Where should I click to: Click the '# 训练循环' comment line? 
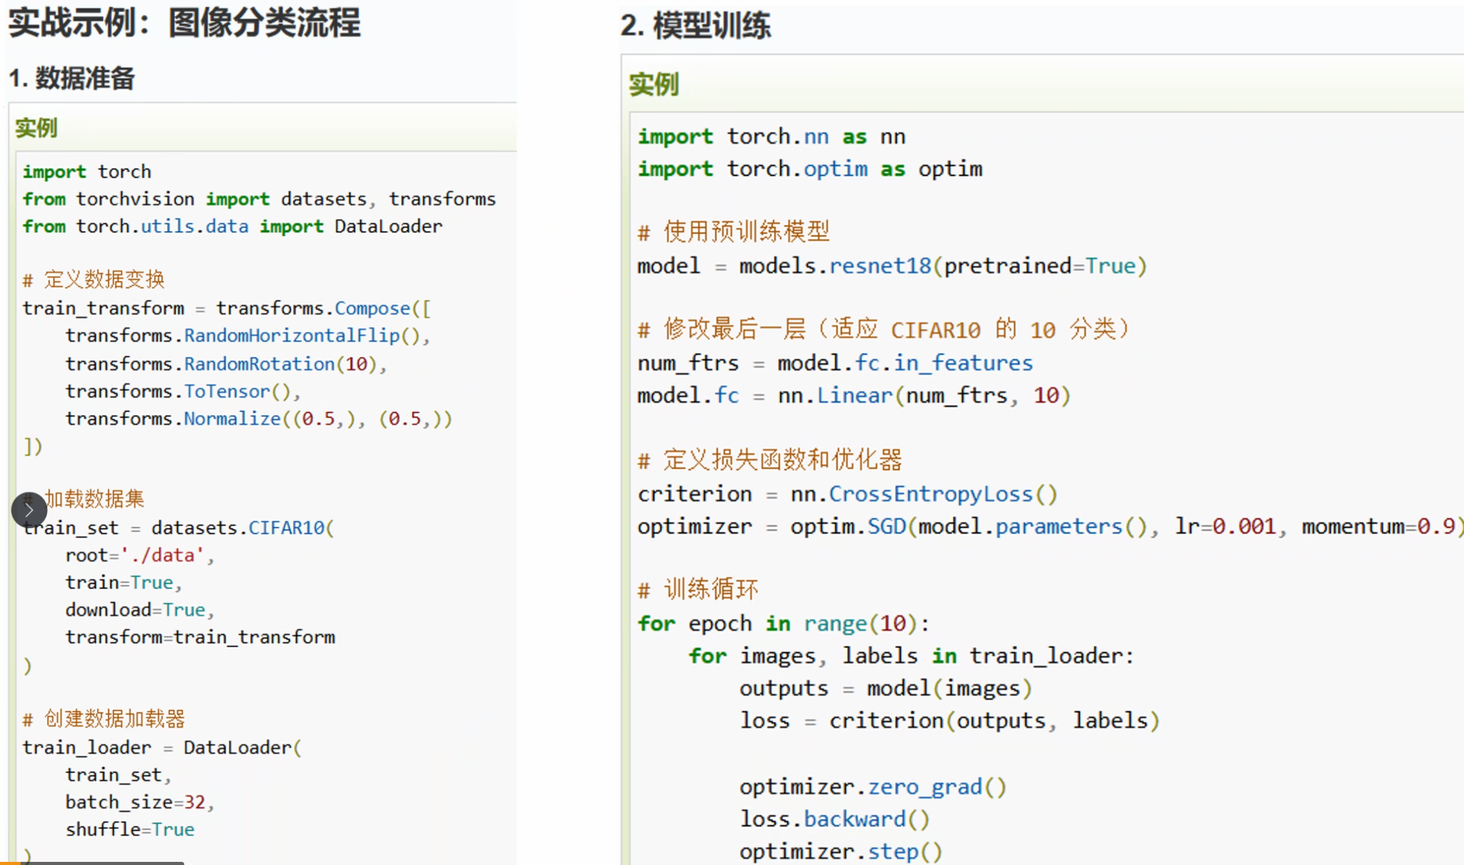698,589
